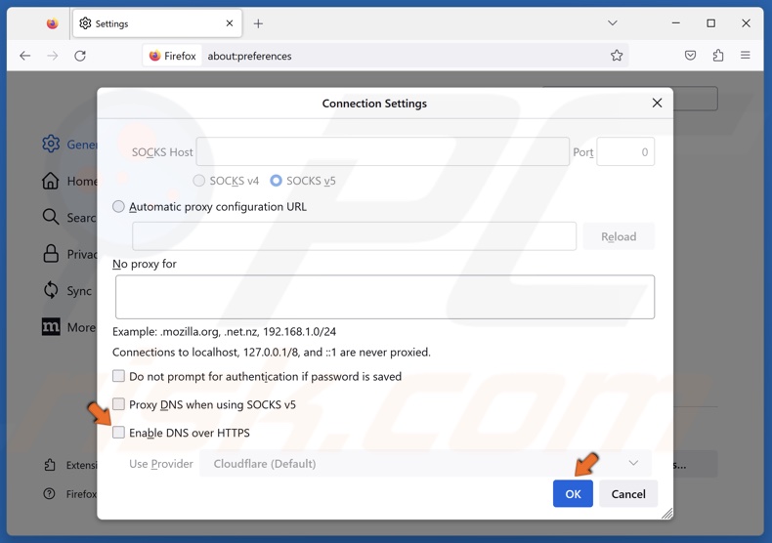Open Firefox Support sidebar link
772x543 pixels.
tap(70, 494)
